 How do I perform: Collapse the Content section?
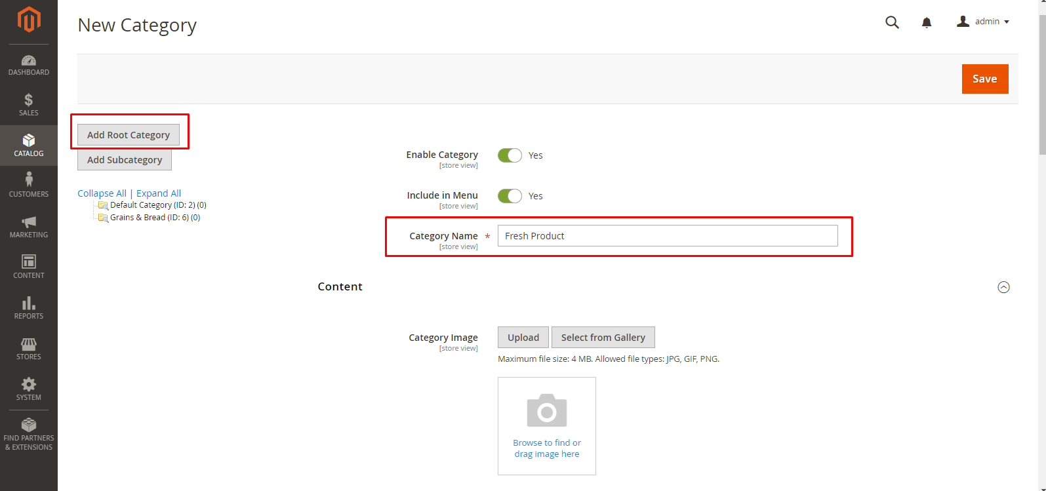[1003, 287]
